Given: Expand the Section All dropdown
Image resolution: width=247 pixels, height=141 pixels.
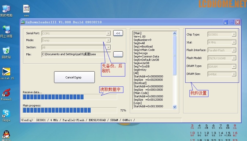Looking at the screenshot, I should 108,48.
